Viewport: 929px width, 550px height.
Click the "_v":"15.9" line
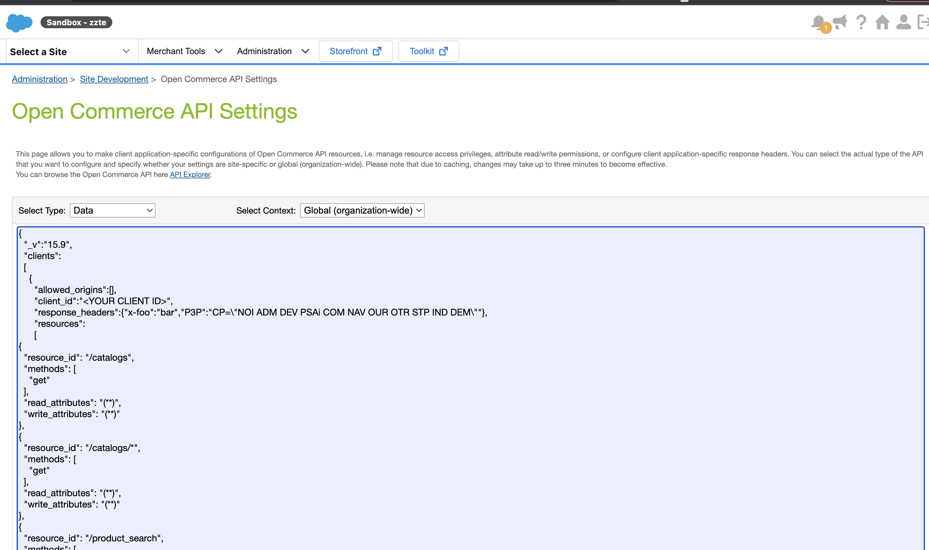coord(48,244)
